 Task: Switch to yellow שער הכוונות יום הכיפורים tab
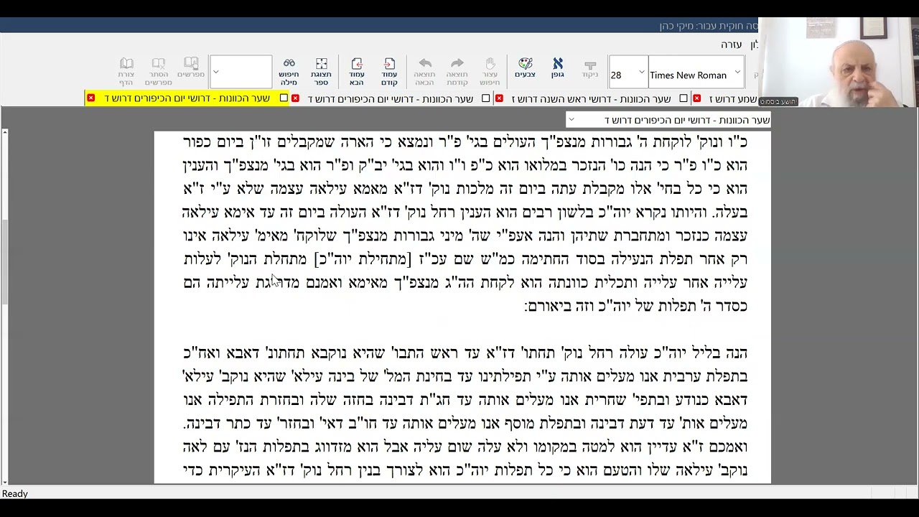tap(187, 98)
